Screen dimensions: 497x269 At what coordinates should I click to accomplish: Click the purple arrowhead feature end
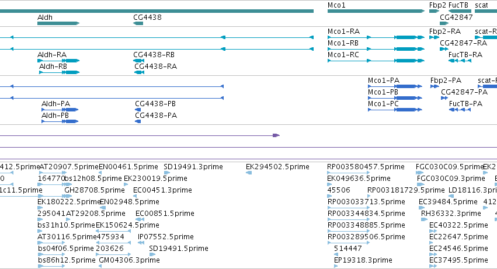276,135
